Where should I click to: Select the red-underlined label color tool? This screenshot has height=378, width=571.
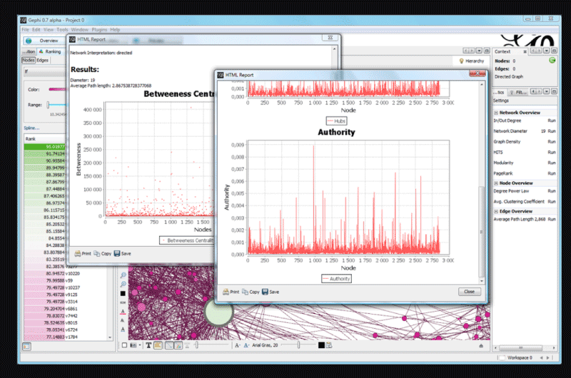123,312
